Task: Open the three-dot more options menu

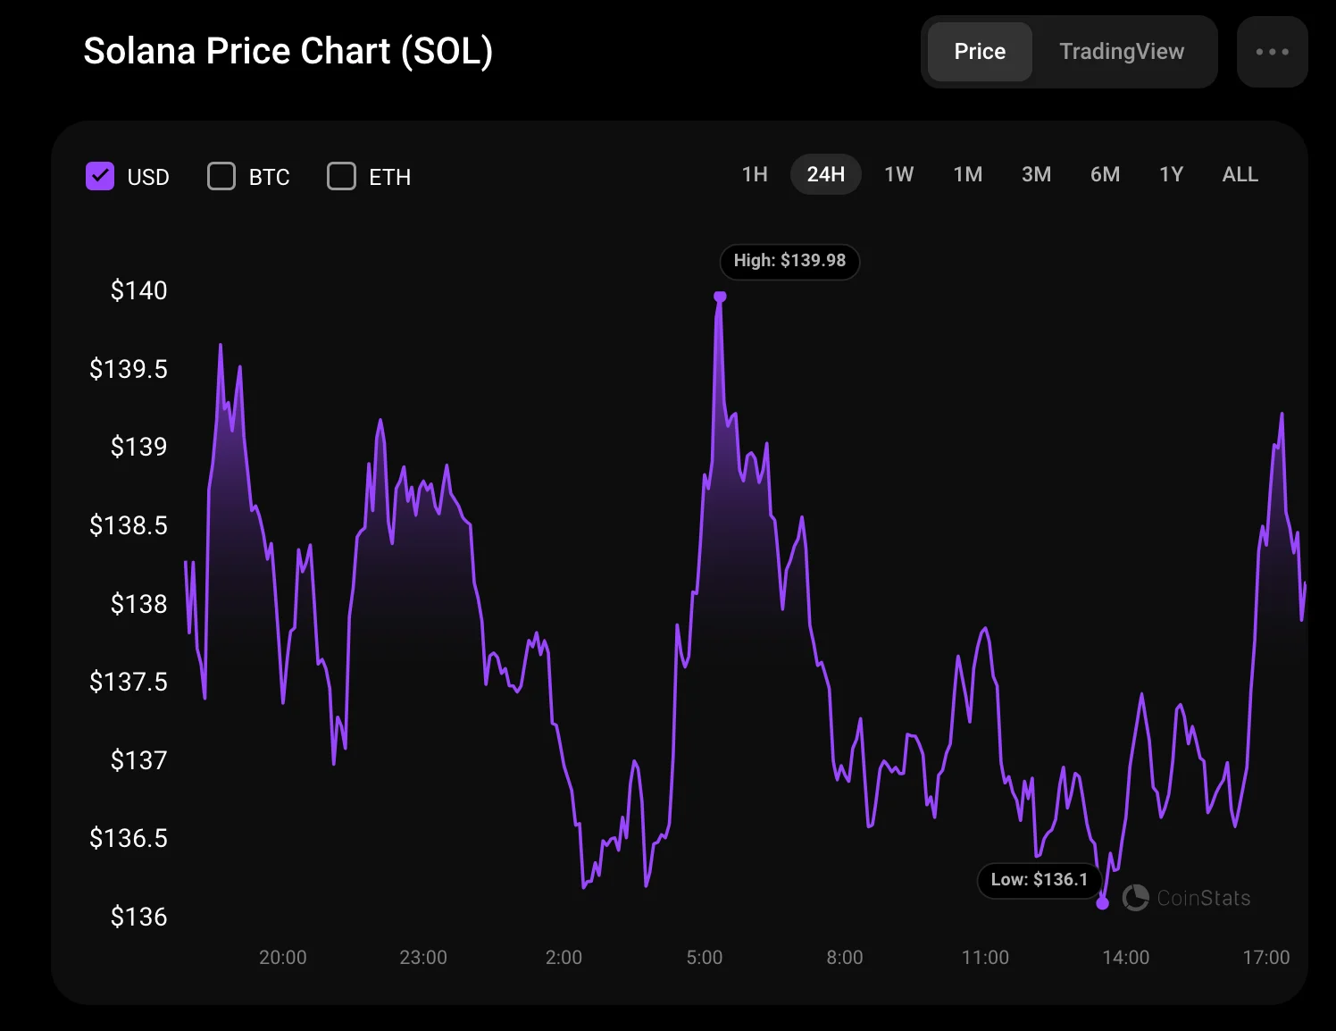Action: (x=1272, y=52)
